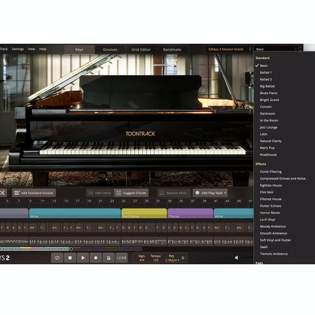Select the Moody Ambience preset
315x315 pixels.
pos(273,227)
